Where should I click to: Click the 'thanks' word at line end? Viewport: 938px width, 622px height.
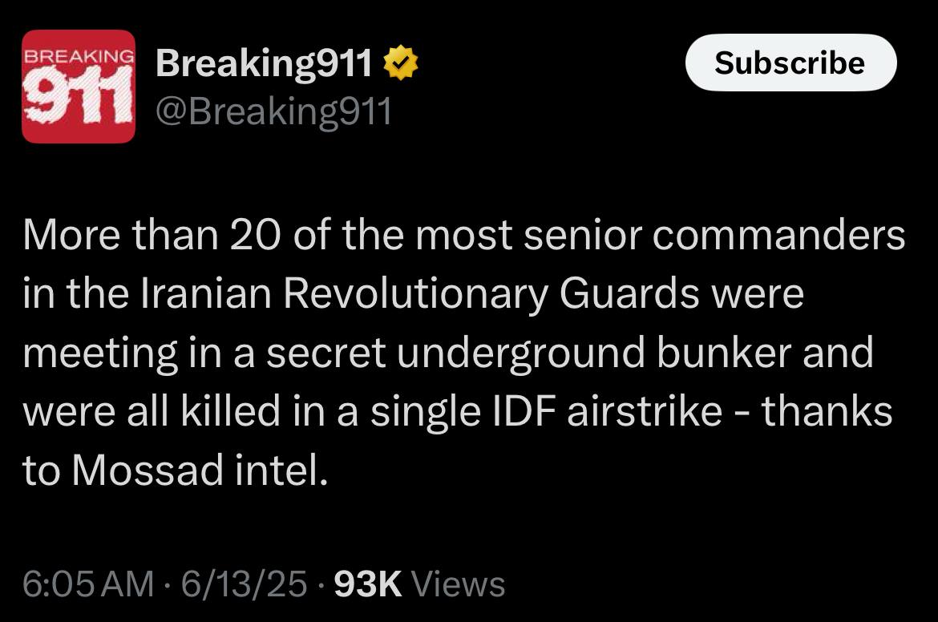point(827,411)
